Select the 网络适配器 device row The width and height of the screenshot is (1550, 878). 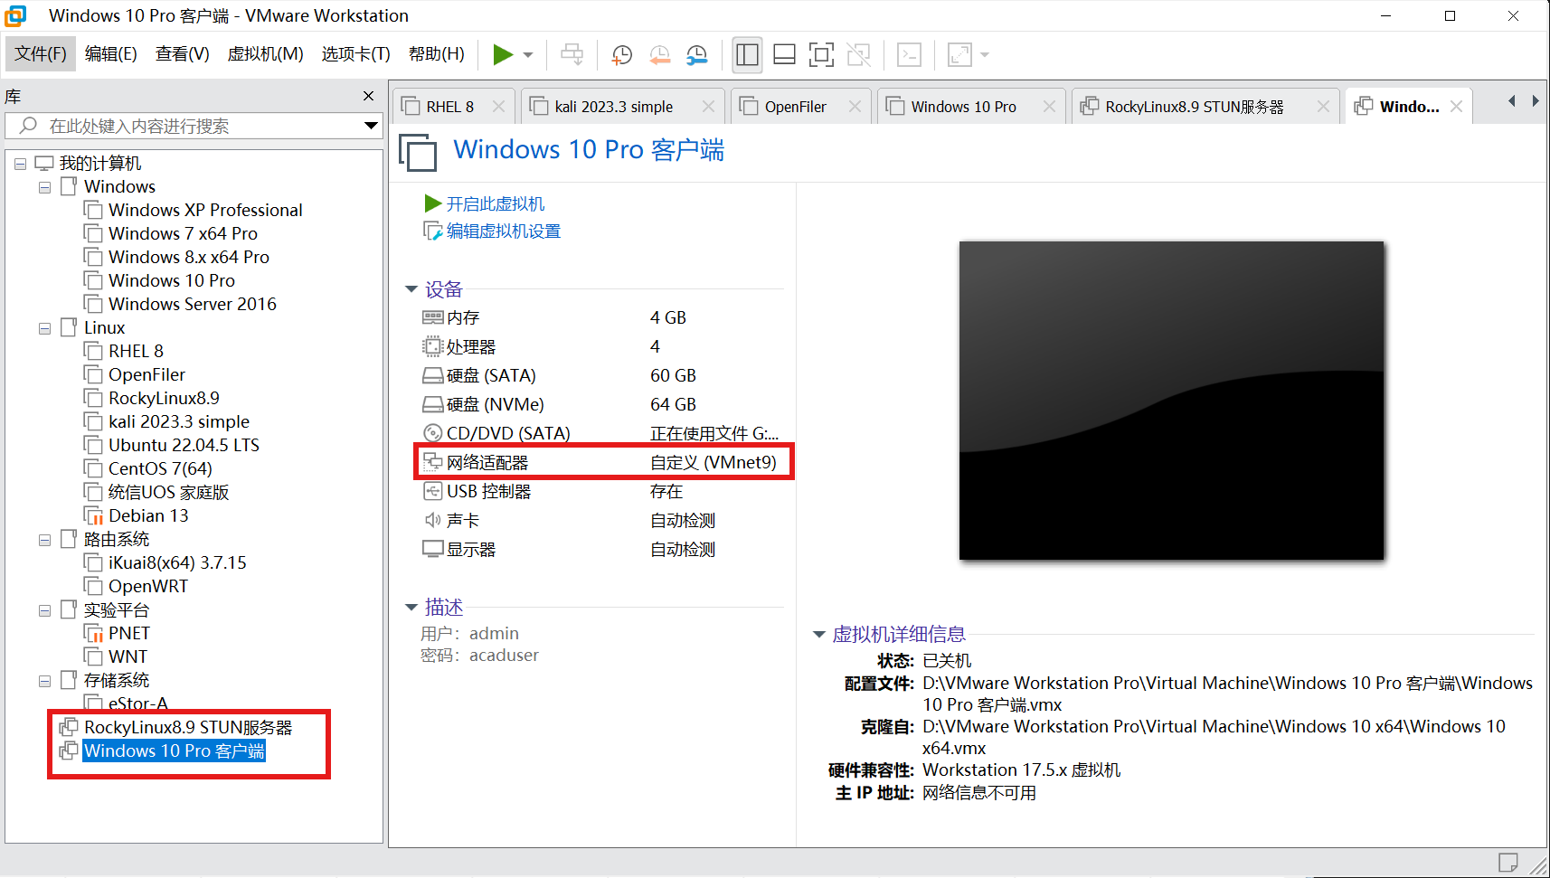(601, 463)
